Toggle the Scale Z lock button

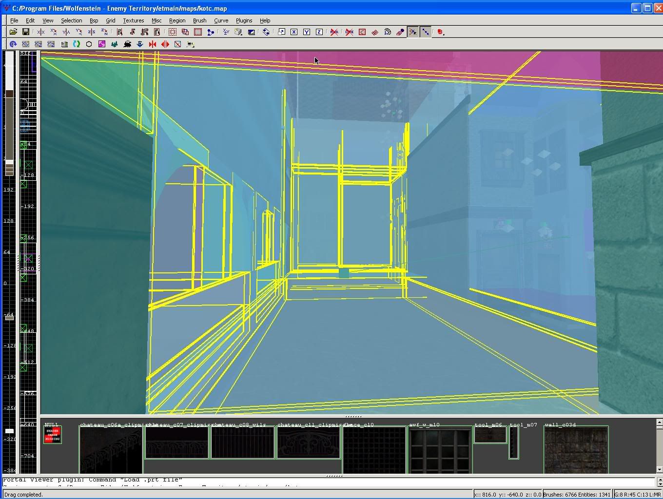319,32
